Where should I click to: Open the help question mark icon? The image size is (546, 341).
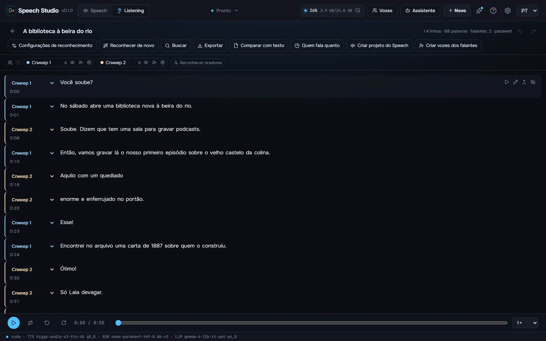(493, 11)
